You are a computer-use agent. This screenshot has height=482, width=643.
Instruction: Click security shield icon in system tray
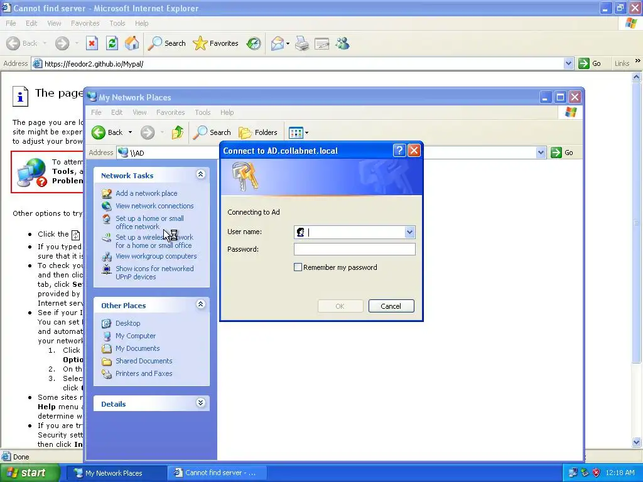tap(597, 473)
